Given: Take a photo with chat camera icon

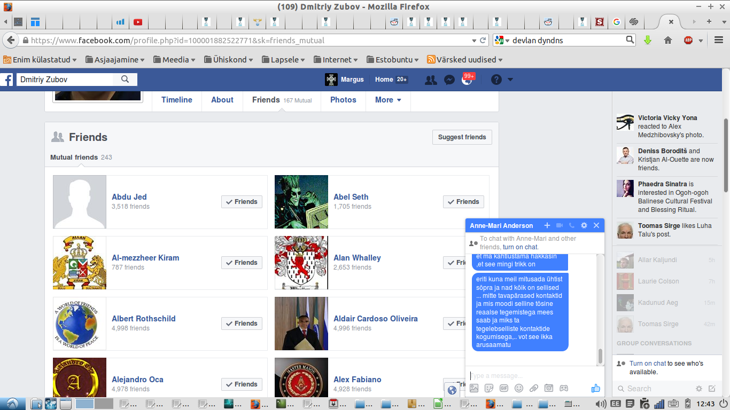Looking at the screenshot, I should pyautogui.click(x=549, y=388).
